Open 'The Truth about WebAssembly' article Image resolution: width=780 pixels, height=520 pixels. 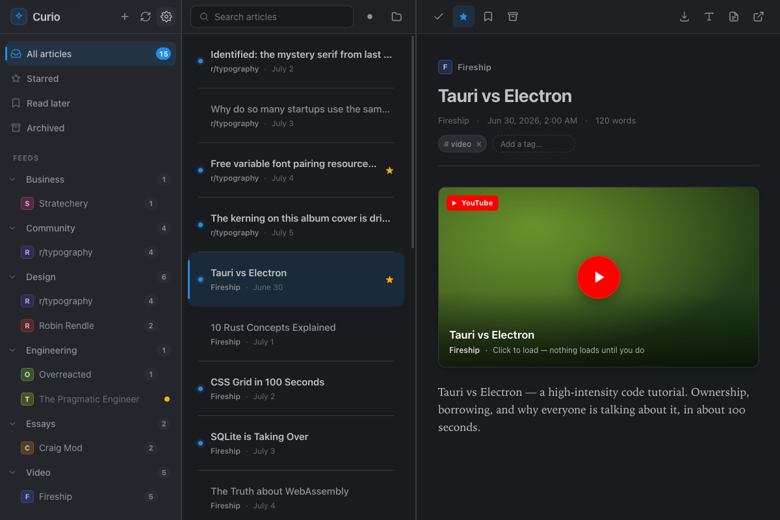point(296,497)
